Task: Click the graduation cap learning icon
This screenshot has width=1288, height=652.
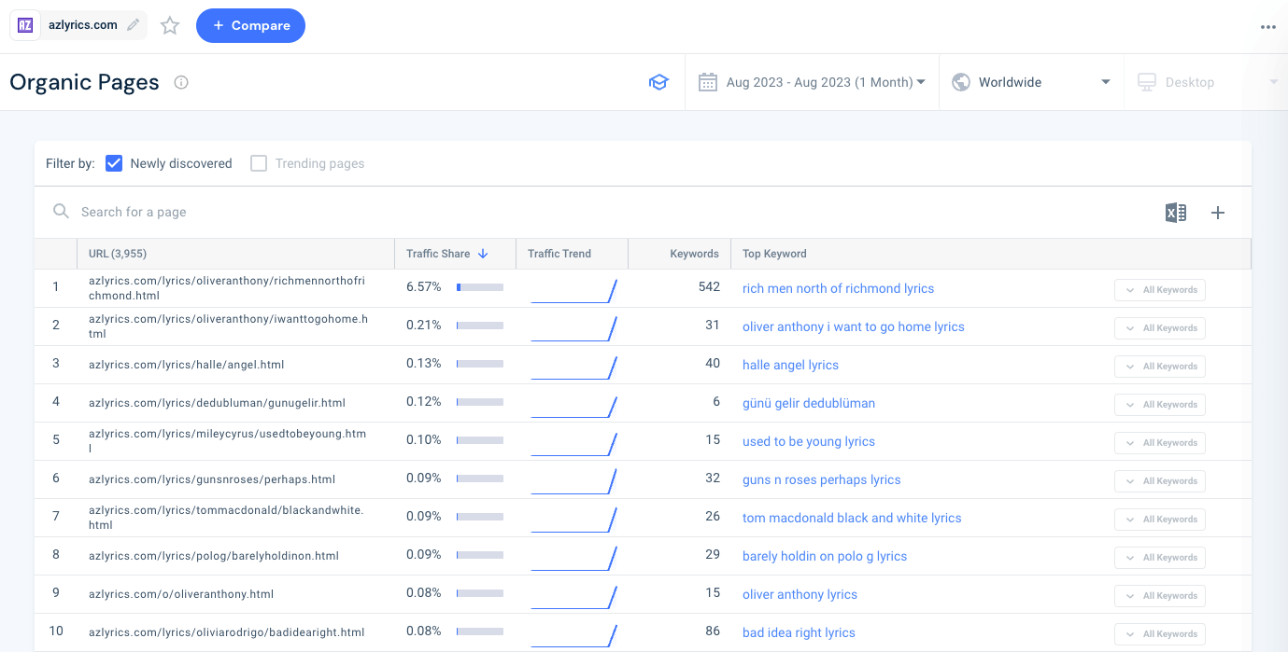Action: 659,82
